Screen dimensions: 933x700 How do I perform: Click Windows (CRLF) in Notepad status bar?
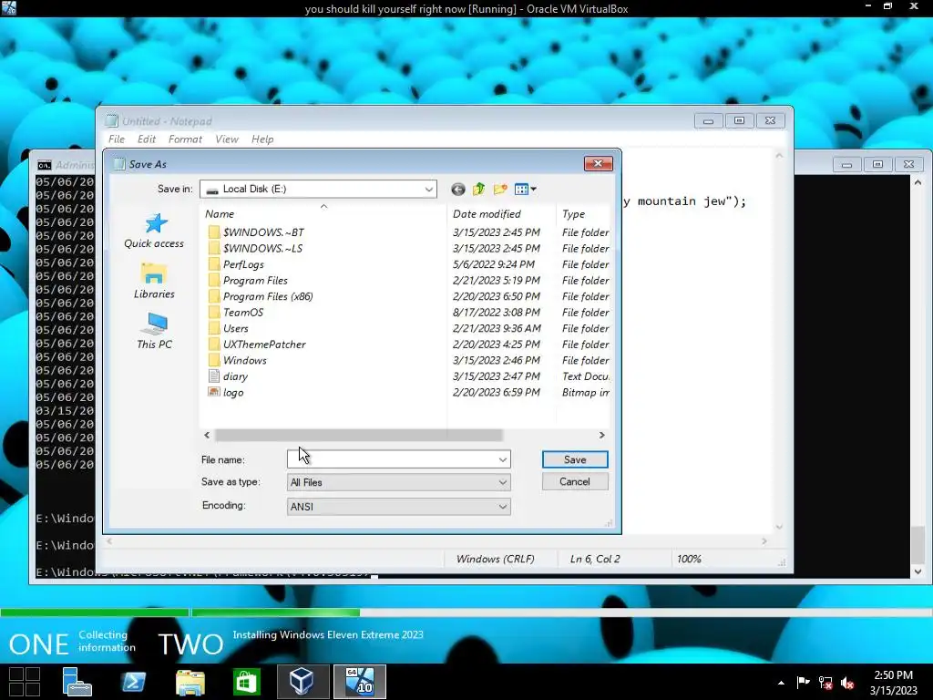point(495,560)
